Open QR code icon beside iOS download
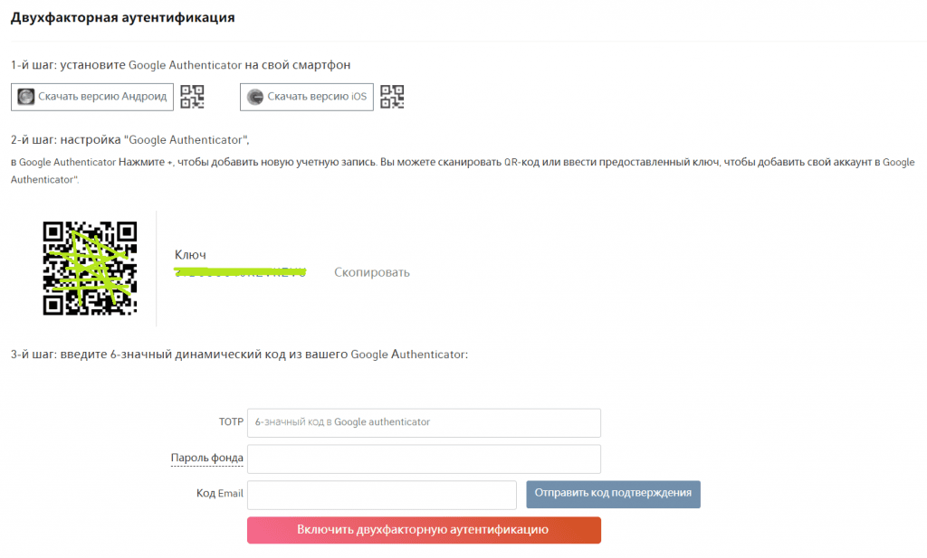The image size is (927, 558). pyautogui.click(x=392, y=97)
